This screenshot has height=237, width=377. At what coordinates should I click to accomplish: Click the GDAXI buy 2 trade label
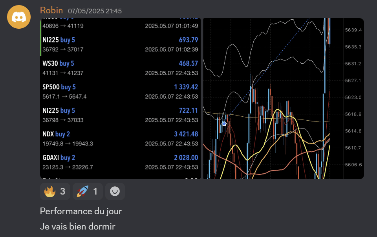coord(59,158)
